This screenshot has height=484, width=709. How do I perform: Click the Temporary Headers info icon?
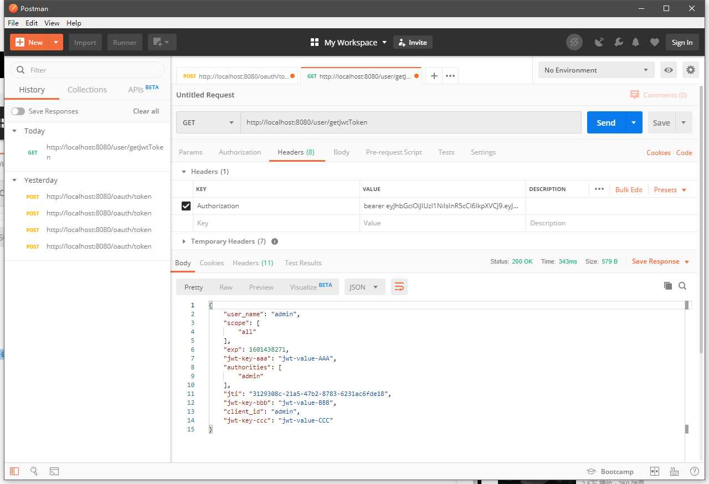(275, 241)
